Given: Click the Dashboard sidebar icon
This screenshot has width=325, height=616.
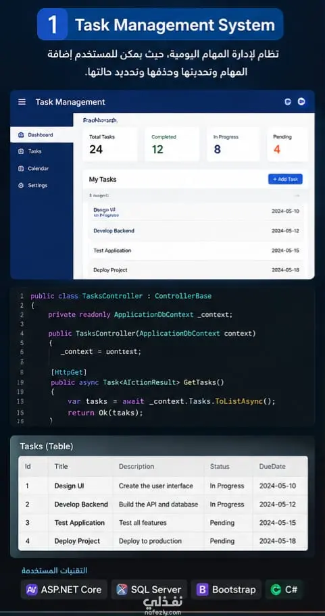Looking at the screenshot, I should pyautogui.click(x=21, y=135).
